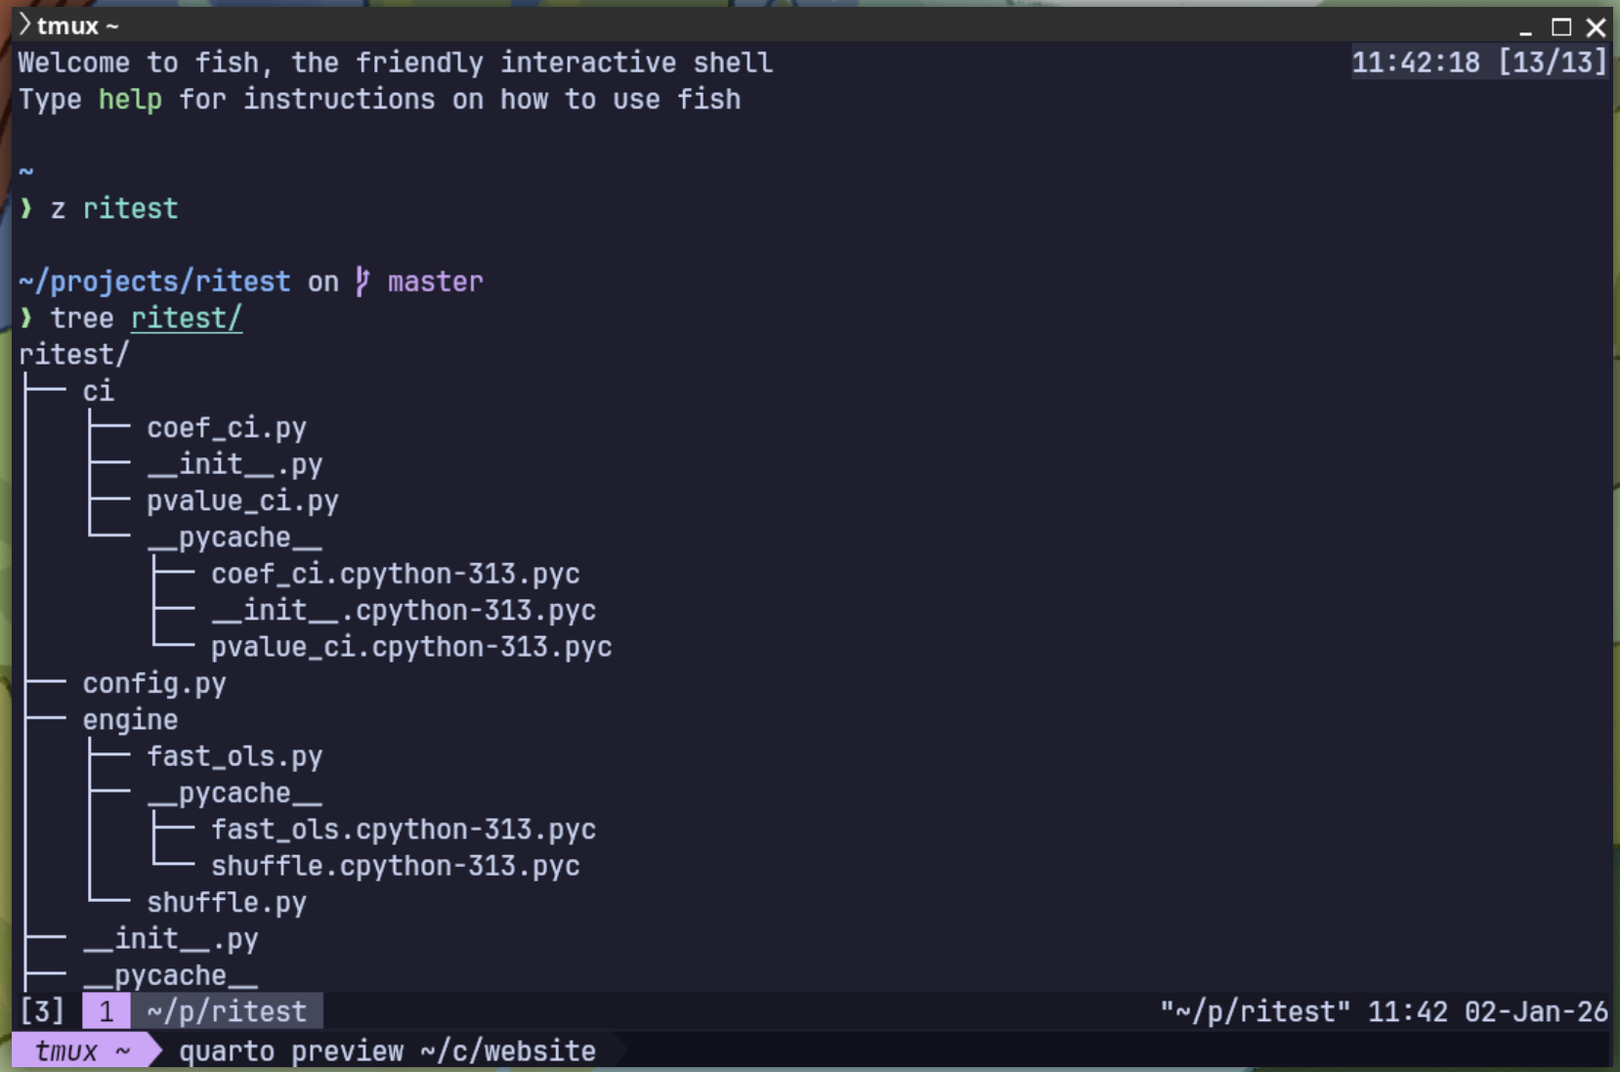Switch to the tmux ~ session tab
1620x1072 pixels.
(83, 1051)
